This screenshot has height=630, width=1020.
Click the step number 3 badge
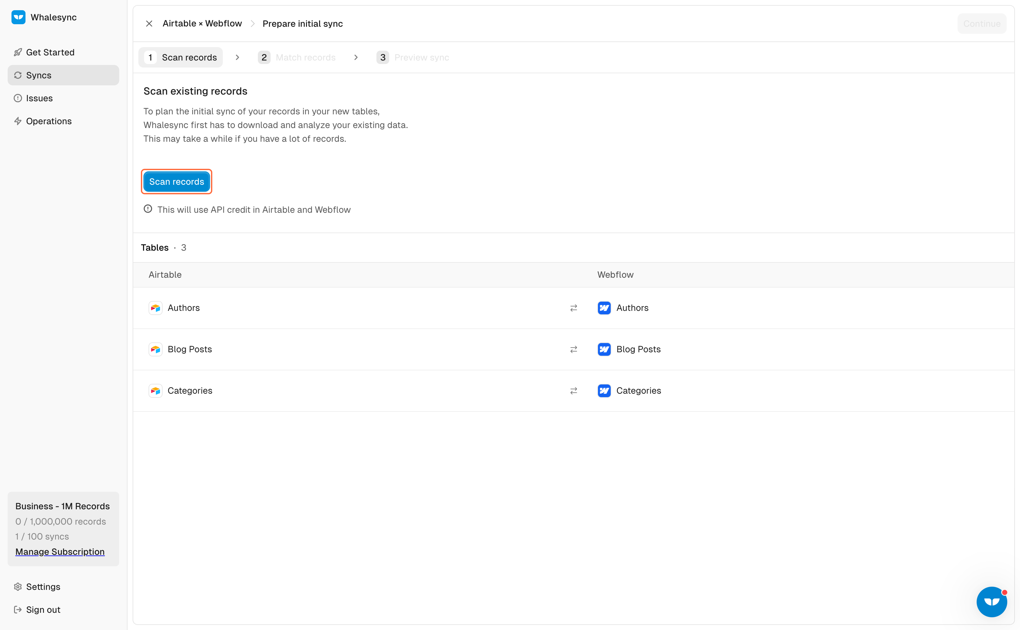[382, 57]
